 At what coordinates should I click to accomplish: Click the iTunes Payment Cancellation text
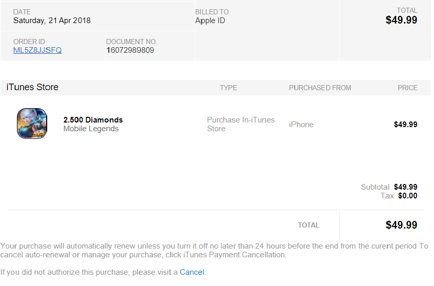234,255
